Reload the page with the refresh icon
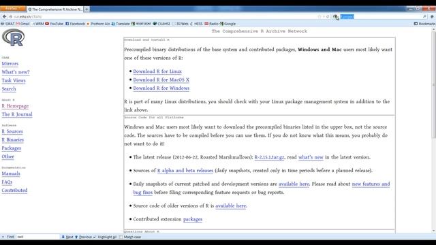 click(328, 16)
